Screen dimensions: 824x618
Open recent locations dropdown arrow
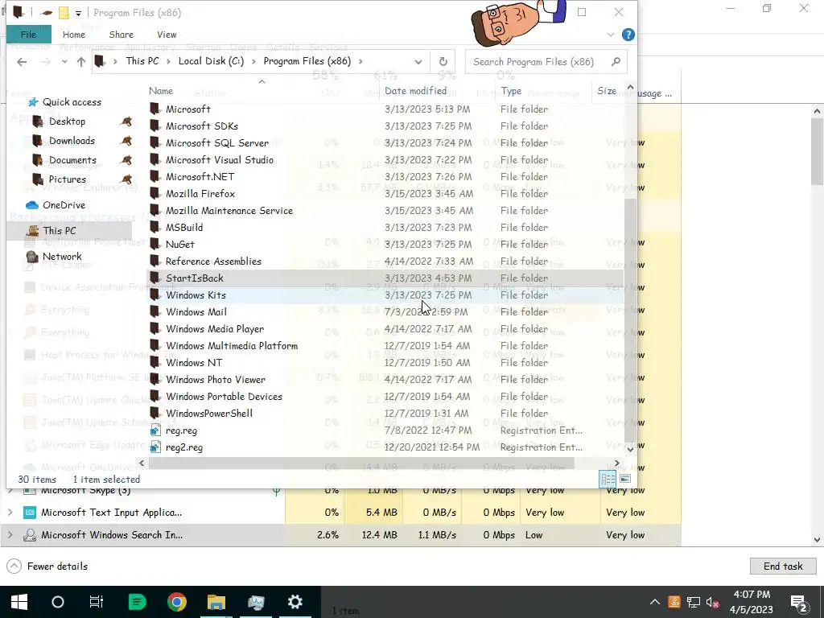pyautogui.click(x=64, y=61)
